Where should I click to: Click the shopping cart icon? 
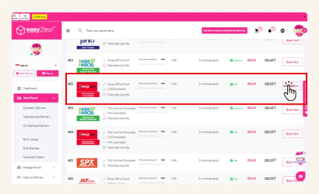(257, 31)
